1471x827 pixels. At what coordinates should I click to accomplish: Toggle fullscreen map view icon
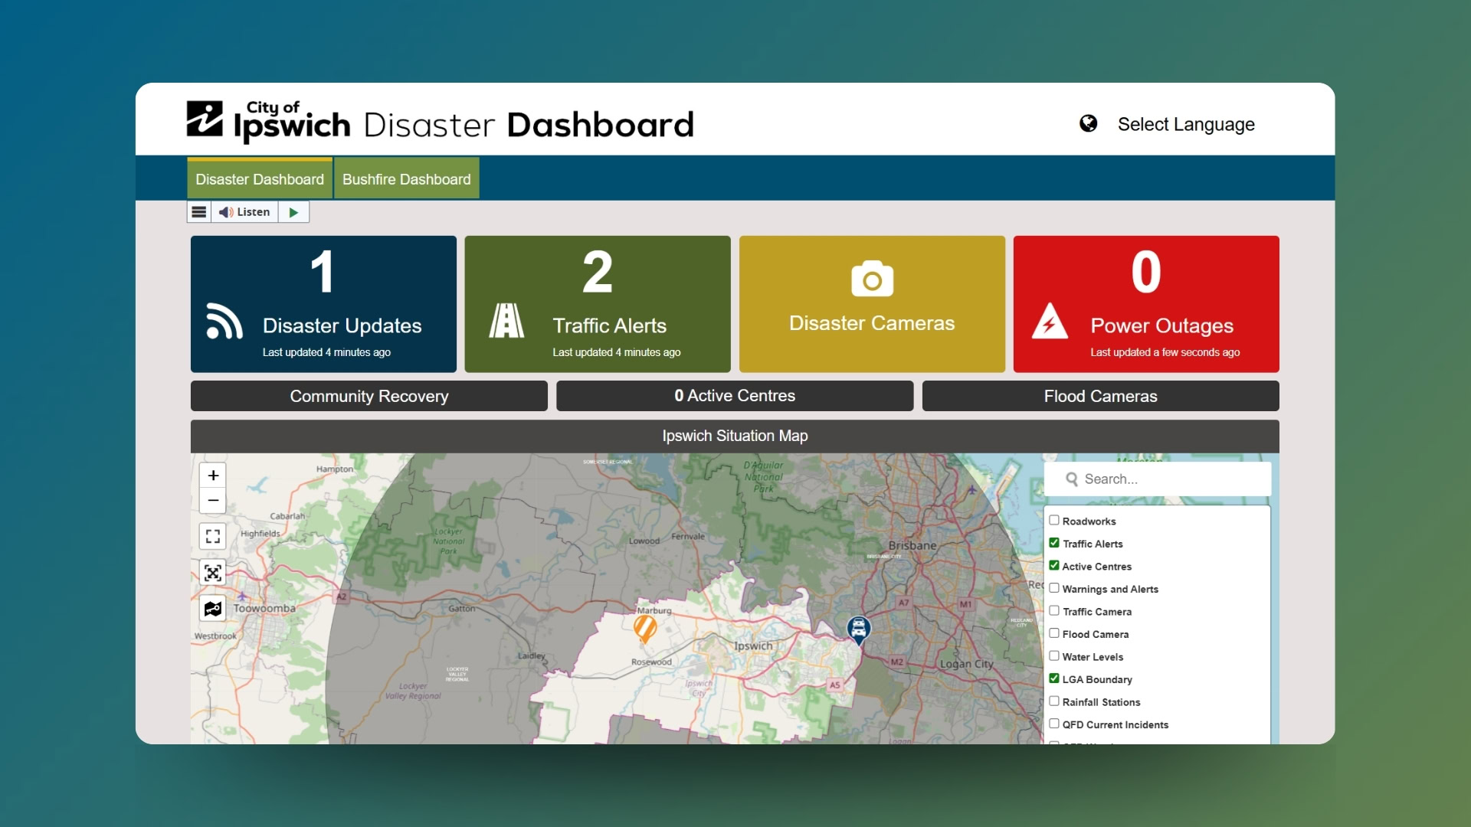pyautogui.click(x=213, y=536)
